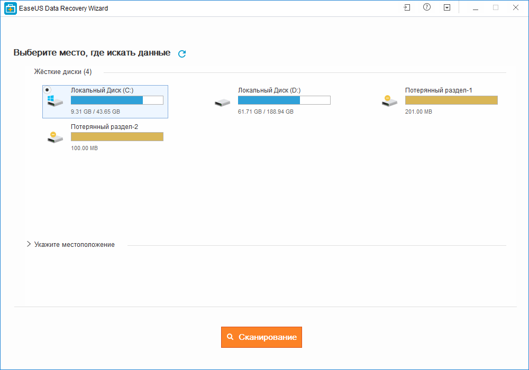The height and width of the screenshot is (370, 529).
Task: Select 'Потерянный раздел-1' label
Action: click(439, 90)
